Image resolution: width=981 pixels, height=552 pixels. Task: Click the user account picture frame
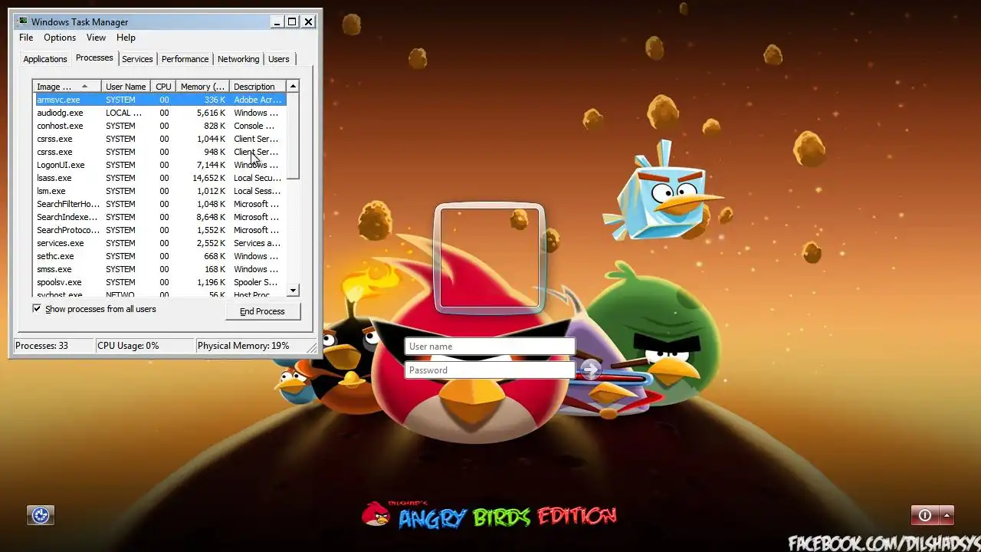tap(490, 258)
